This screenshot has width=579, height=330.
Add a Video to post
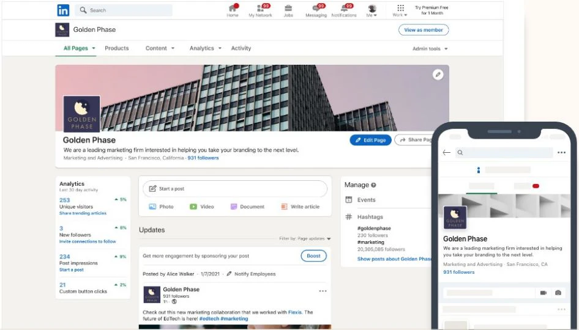201,207
